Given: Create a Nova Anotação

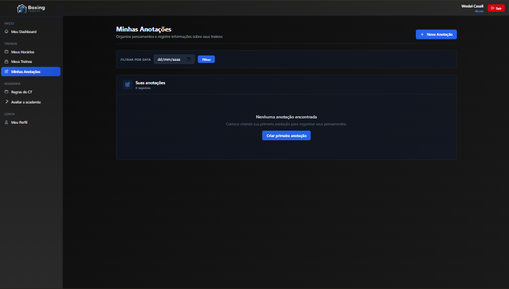Looking at the screenshot, I should [x=436, y=35].
